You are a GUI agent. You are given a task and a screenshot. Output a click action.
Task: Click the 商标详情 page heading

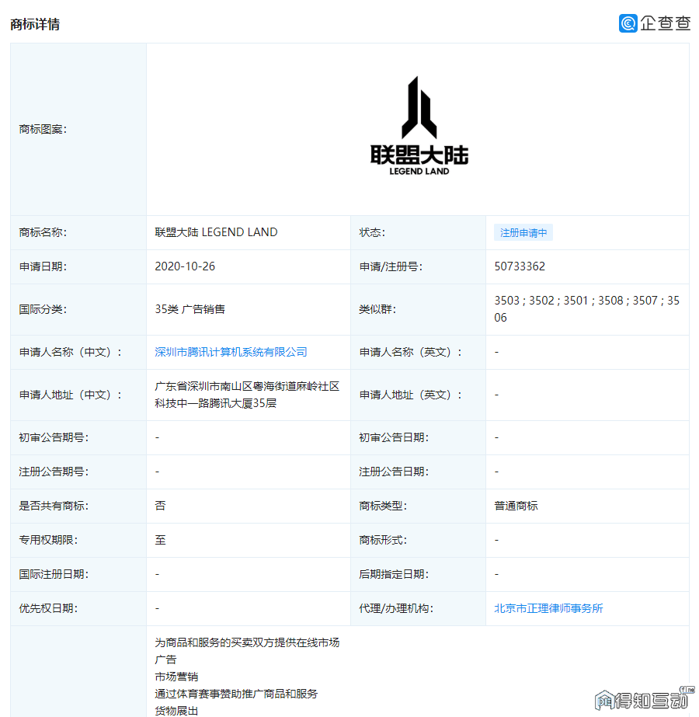[x=35, y=24]
